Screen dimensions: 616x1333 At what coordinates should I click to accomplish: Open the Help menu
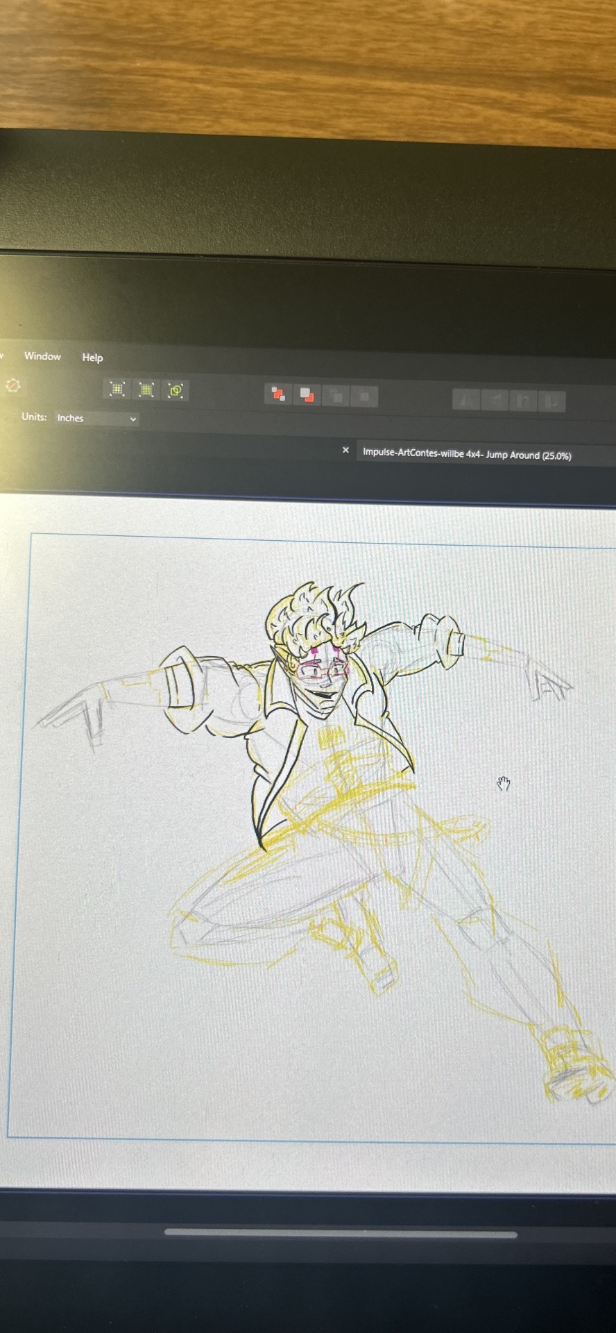(92, 358)
